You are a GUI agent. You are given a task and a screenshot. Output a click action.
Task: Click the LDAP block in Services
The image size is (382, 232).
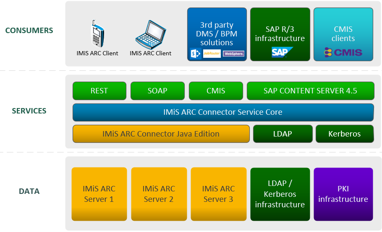click(283, 134)
